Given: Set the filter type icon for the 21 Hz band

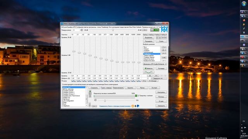Looking at the screenshot, I should point(79,81).
